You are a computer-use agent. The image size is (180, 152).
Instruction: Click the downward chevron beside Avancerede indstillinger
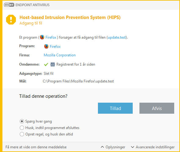(132, 147)
